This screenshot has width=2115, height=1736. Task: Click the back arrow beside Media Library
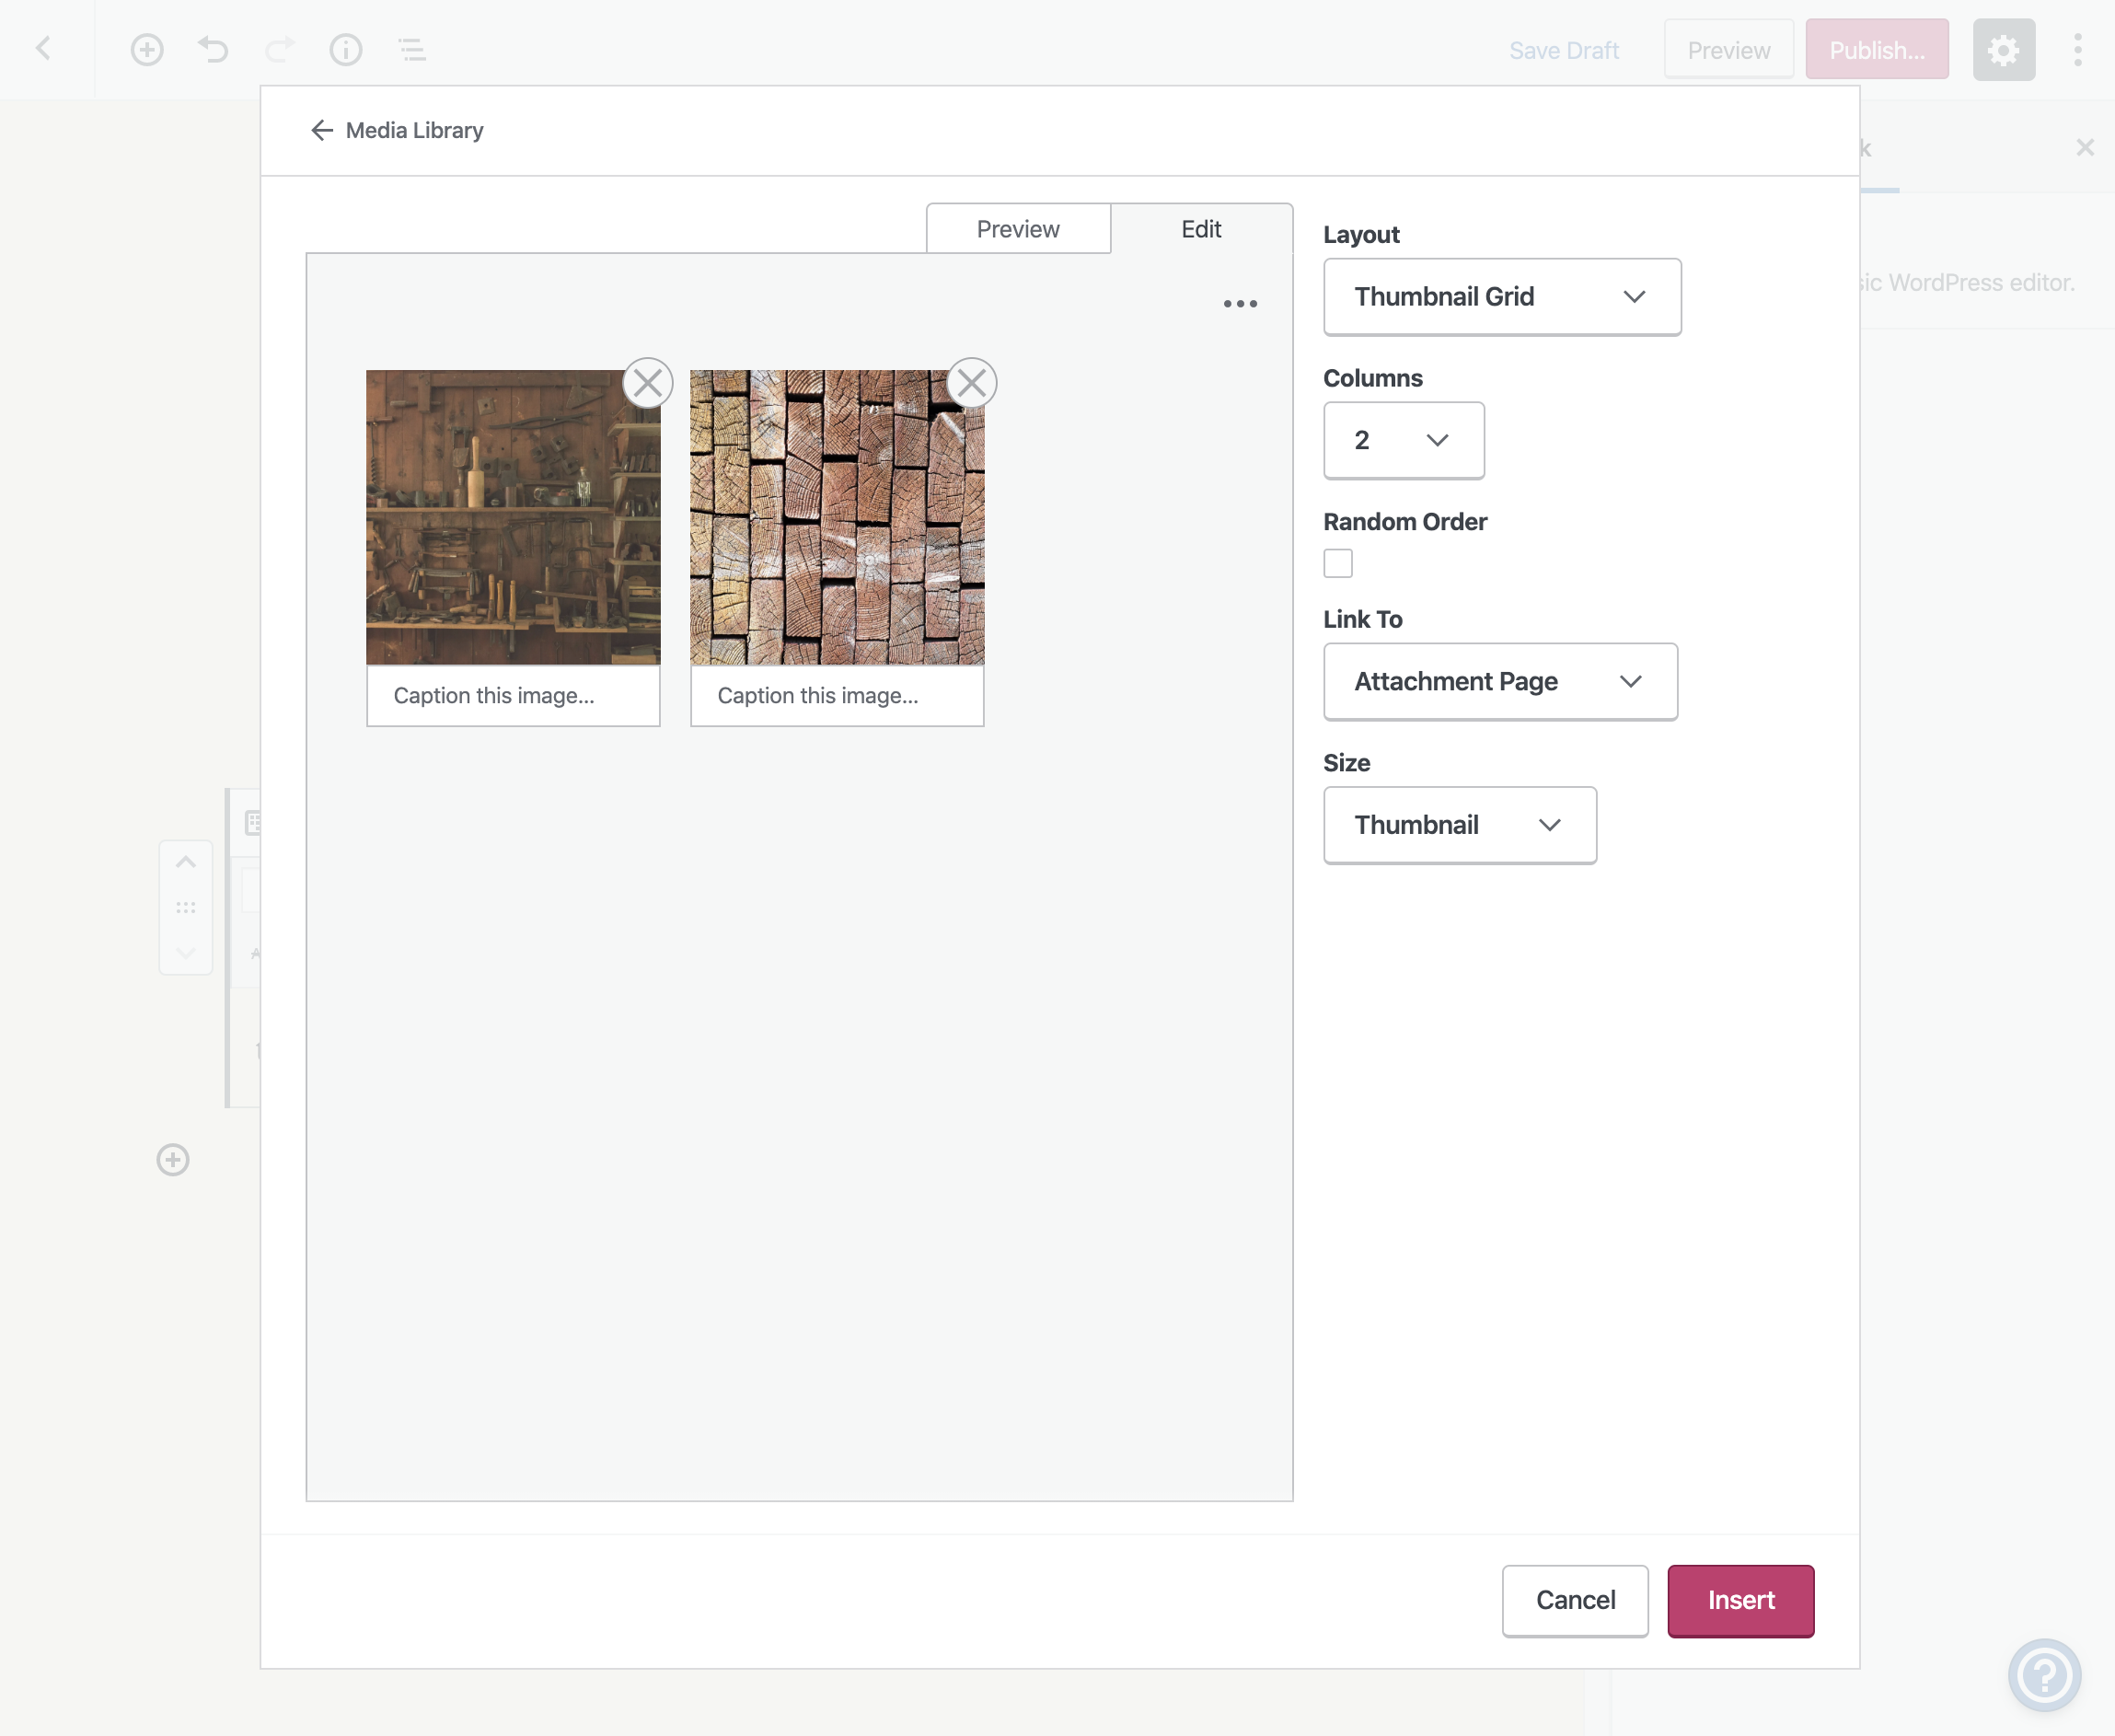pos(321,130)
